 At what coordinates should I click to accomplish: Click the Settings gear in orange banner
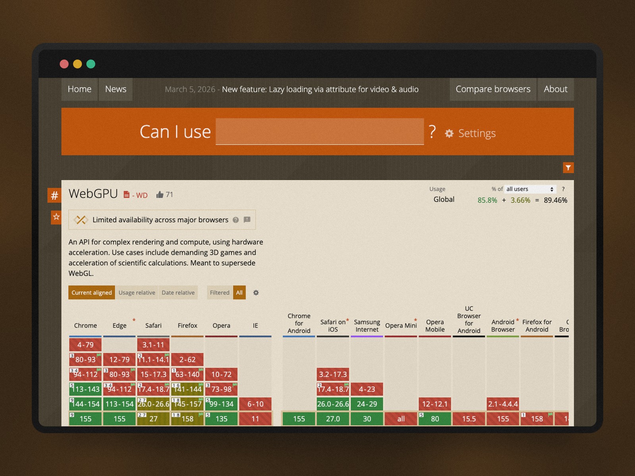449,133
